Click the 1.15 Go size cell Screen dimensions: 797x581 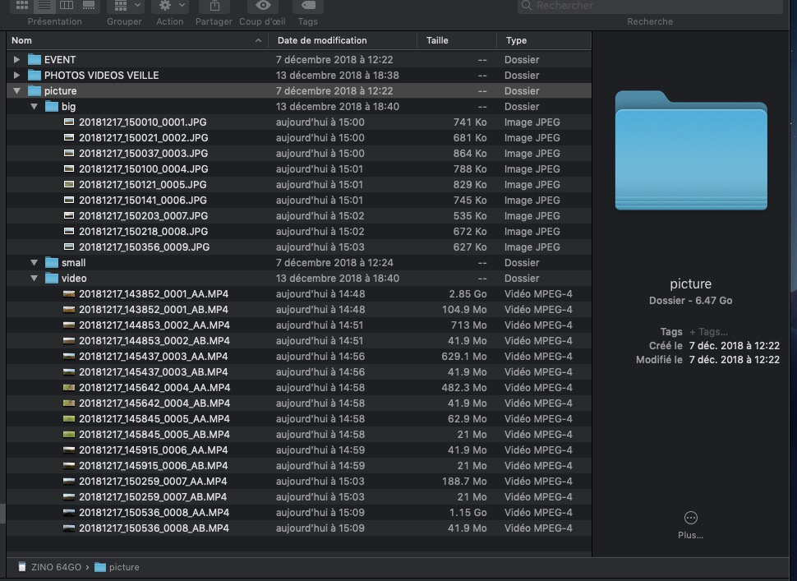pyautogui.click(x=468, y=513)
